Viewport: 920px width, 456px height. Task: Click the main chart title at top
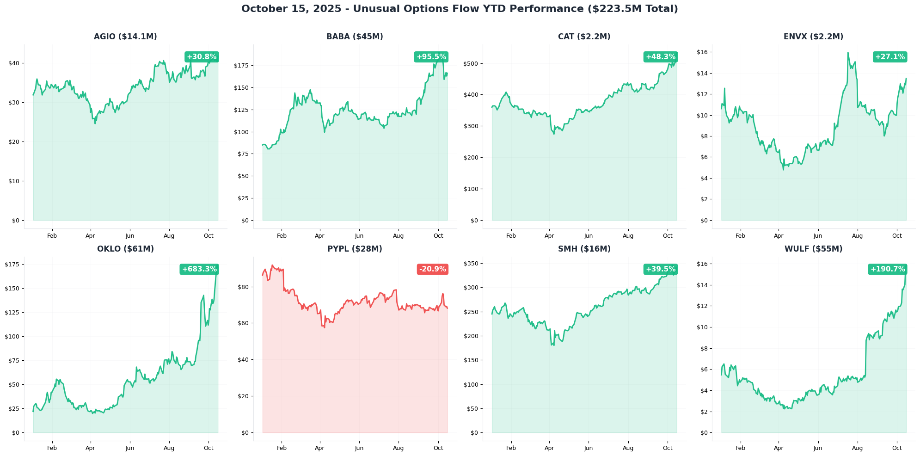460,9
